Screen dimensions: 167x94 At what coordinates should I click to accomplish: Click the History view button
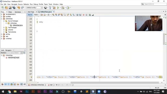click(x=36, y=15)
